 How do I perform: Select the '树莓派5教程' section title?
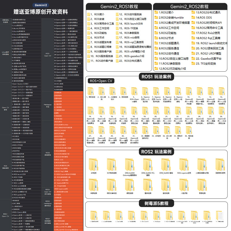tap(156, 203)
